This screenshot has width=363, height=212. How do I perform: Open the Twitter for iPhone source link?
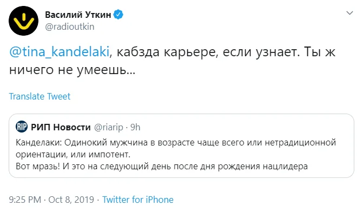[138, 200]
